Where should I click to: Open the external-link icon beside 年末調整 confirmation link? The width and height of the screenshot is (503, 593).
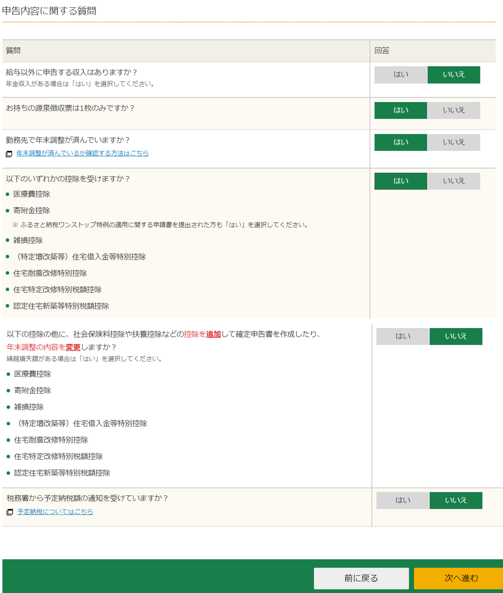pyautogui.click(x=9, y=154)
